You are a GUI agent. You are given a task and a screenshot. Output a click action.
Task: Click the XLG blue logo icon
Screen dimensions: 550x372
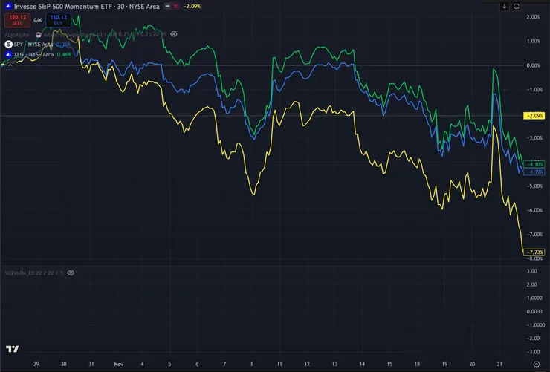coord(8,55)
